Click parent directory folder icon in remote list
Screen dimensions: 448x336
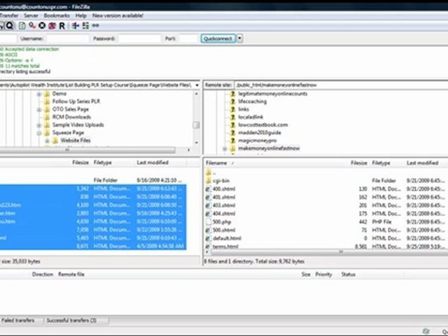(209, 173)
